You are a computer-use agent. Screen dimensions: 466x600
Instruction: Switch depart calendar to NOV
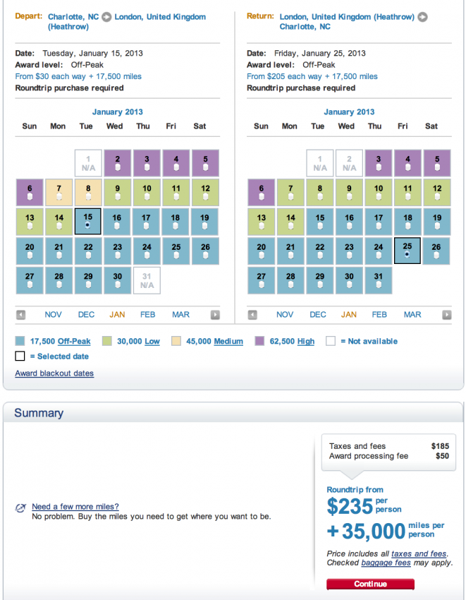click(53, 315)
